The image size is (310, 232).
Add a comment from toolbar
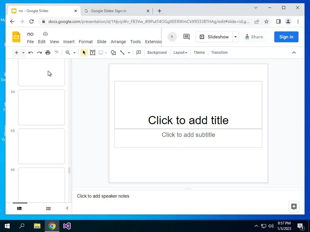(139, 53)
